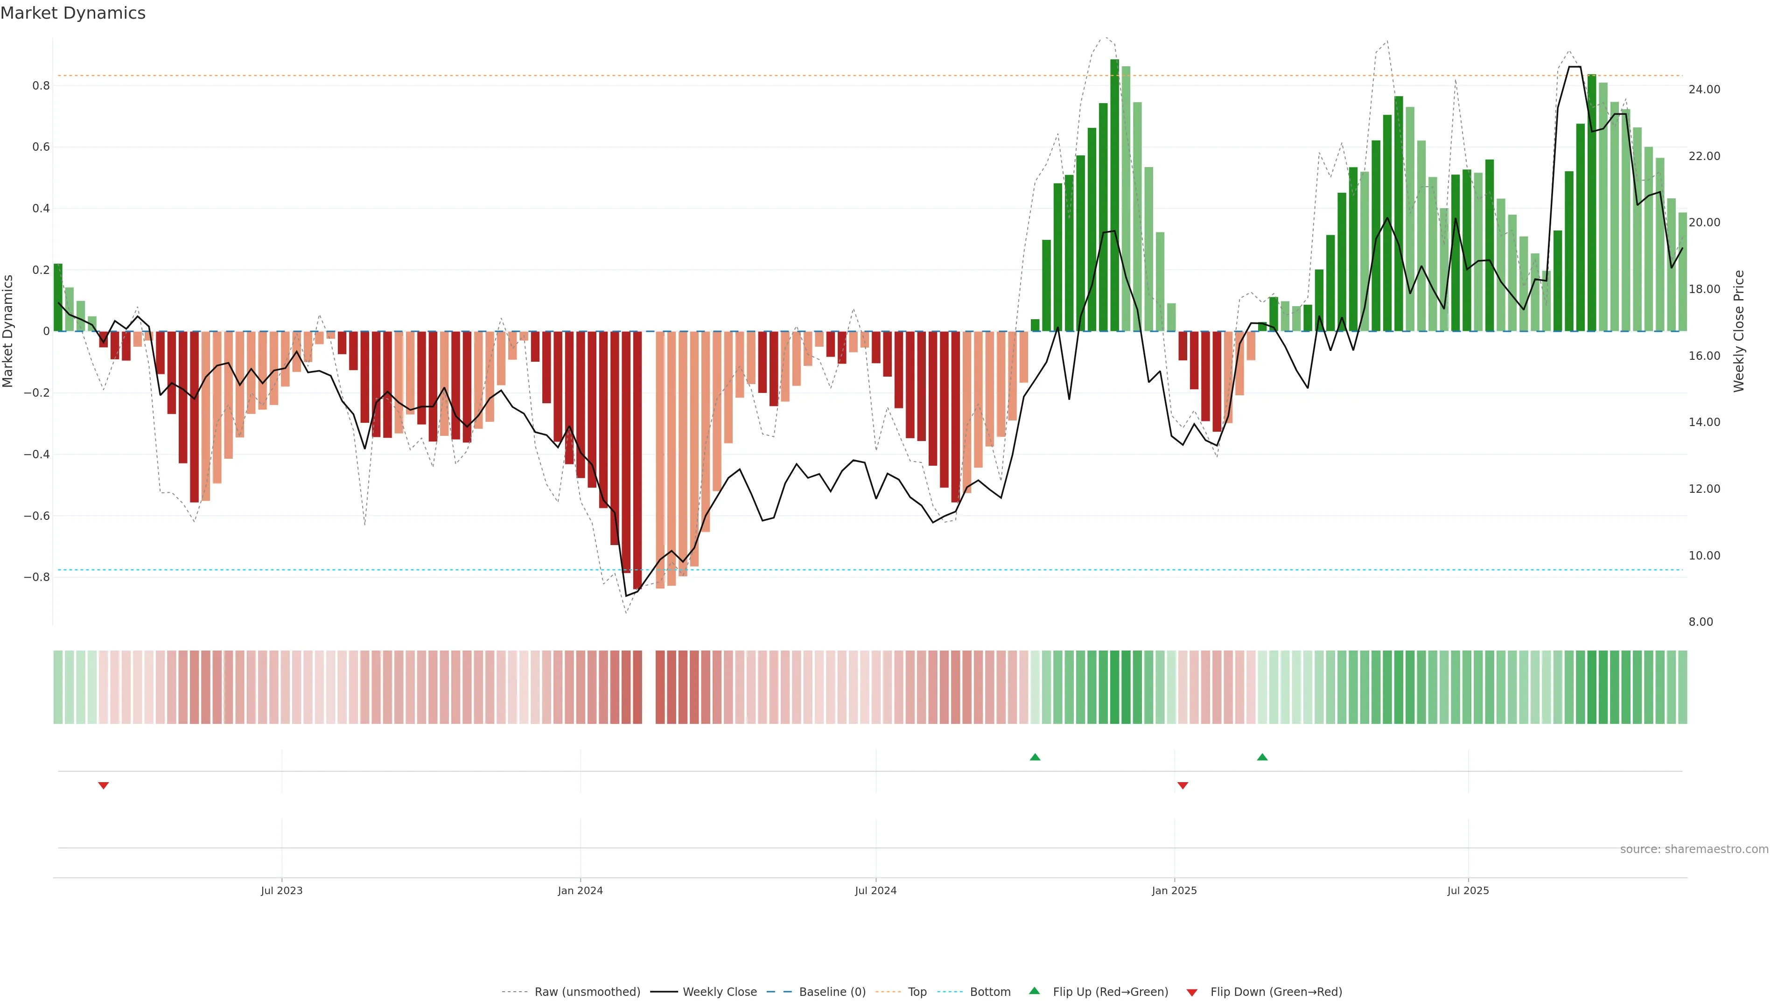Image resolution: width=1792 pixels, height=1008 pixels.
Task: Click the Market Dynamics y-axis title
Action: click(8, 331)
